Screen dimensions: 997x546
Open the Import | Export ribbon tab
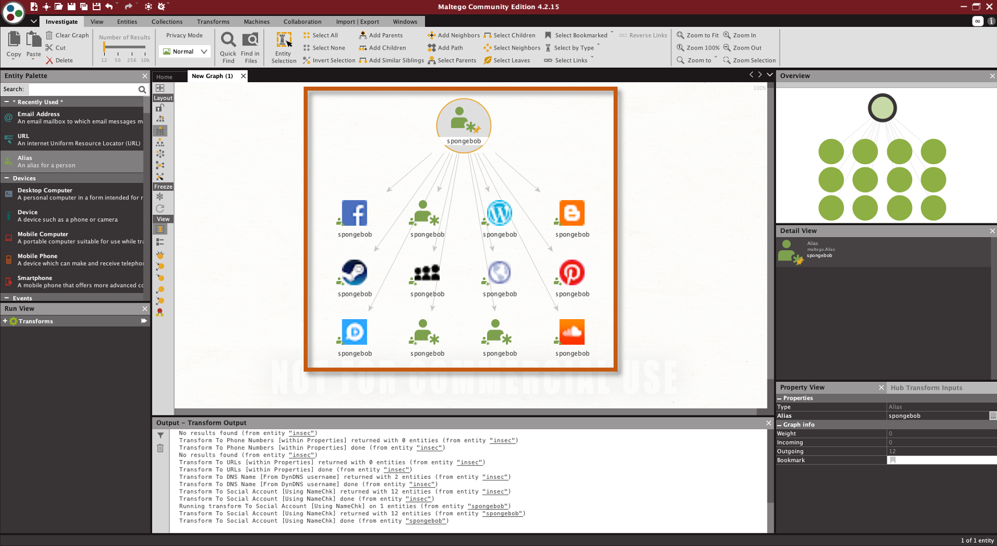tap(357, 22)
